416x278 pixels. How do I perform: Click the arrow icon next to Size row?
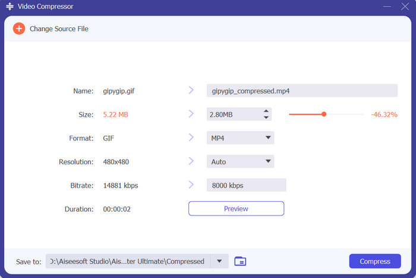(191, 114)
